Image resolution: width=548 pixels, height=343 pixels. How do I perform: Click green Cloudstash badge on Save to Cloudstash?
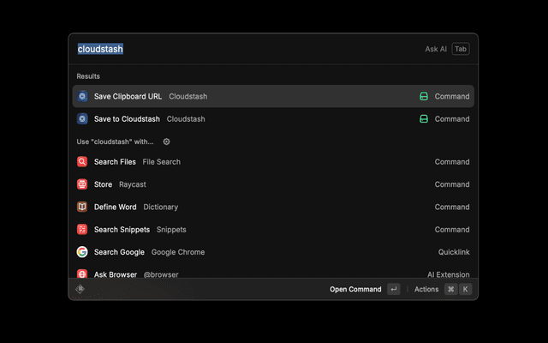(x=423, y=119)
